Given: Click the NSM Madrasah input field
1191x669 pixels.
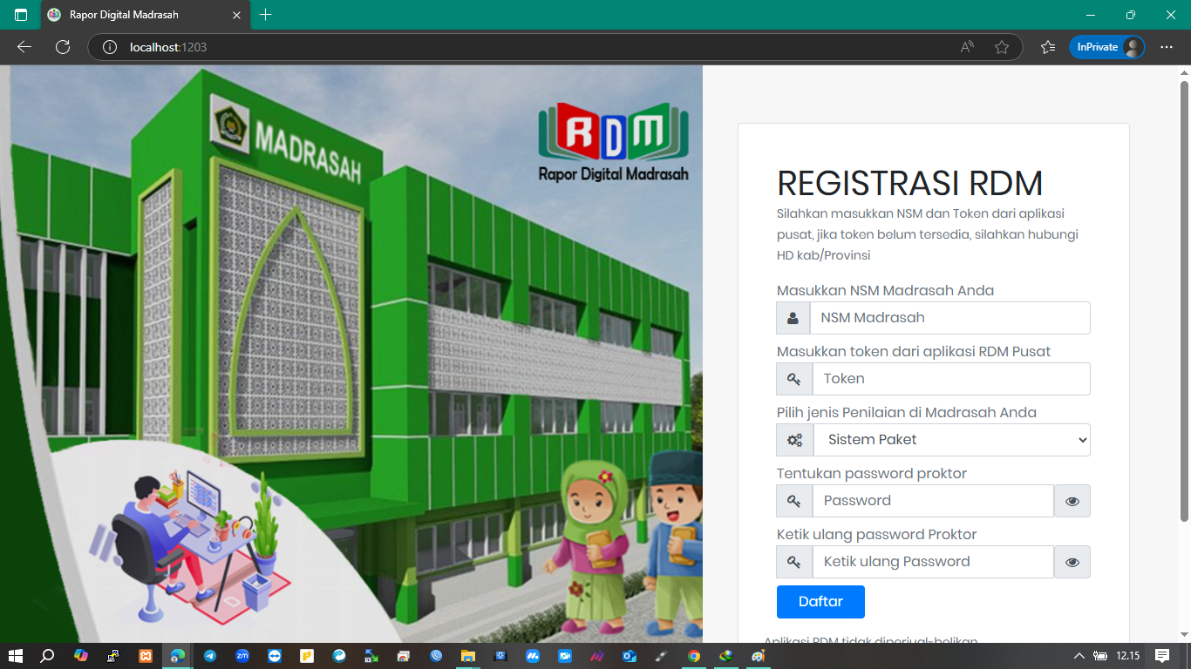Looking at the screenshot, I should click(x=950, y=318).
